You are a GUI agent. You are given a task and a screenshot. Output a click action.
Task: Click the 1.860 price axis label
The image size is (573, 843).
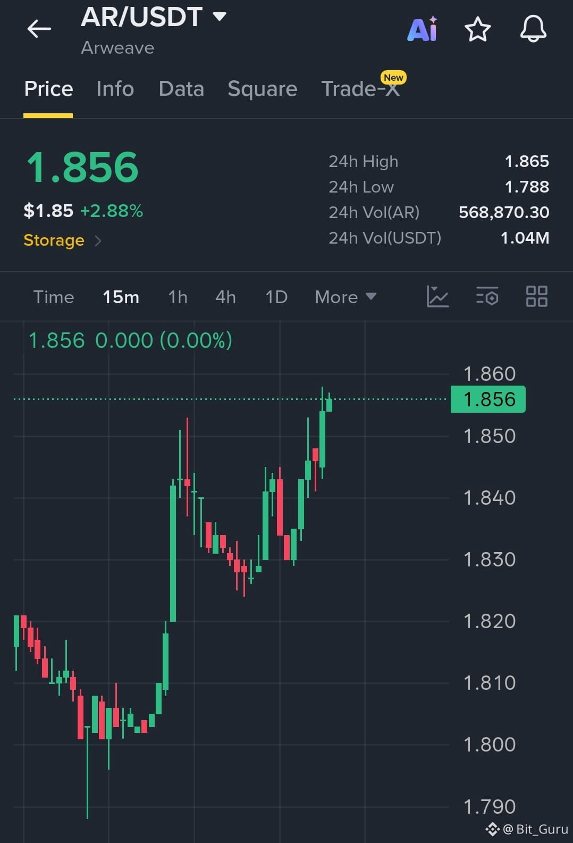tap(490, 374)
